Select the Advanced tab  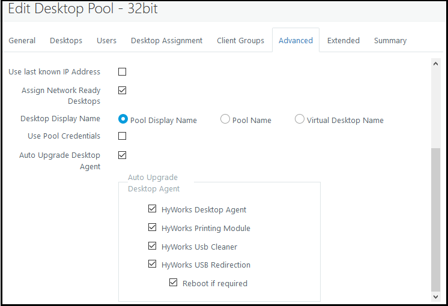coord(295,41)
